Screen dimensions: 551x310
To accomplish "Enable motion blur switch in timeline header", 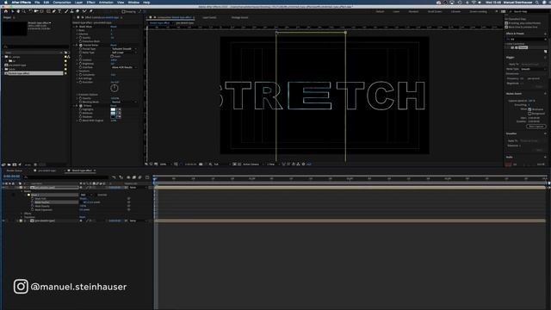I will tap(139, 177).
